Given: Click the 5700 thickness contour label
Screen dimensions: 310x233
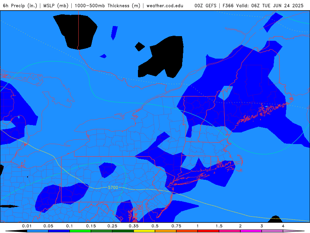Looking at the screenshot, I should 113,188.
